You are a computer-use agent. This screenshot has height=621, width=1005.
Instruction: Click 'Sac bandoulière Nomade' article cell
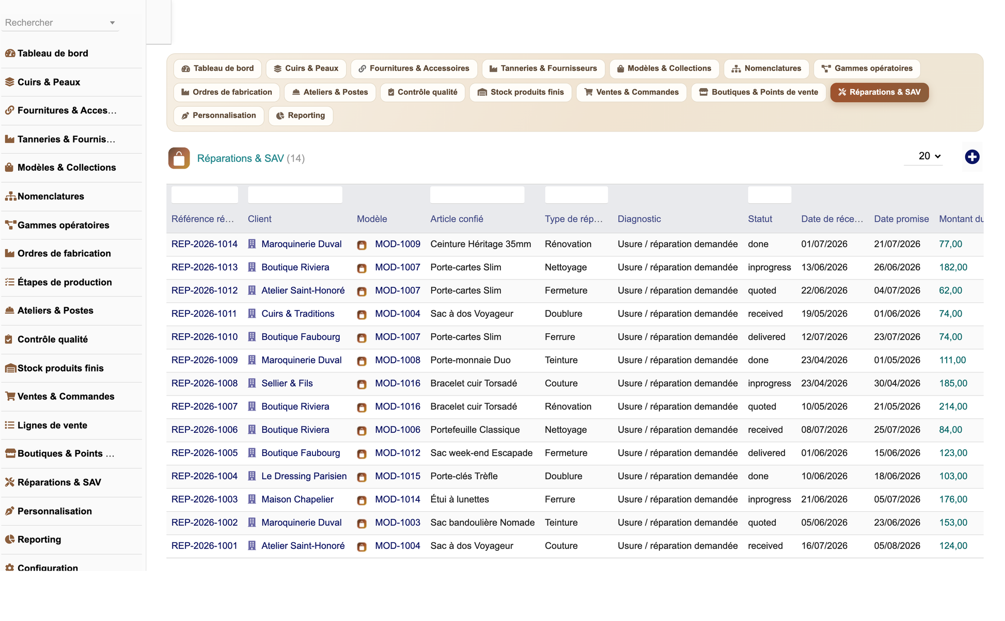coord(482,522)
